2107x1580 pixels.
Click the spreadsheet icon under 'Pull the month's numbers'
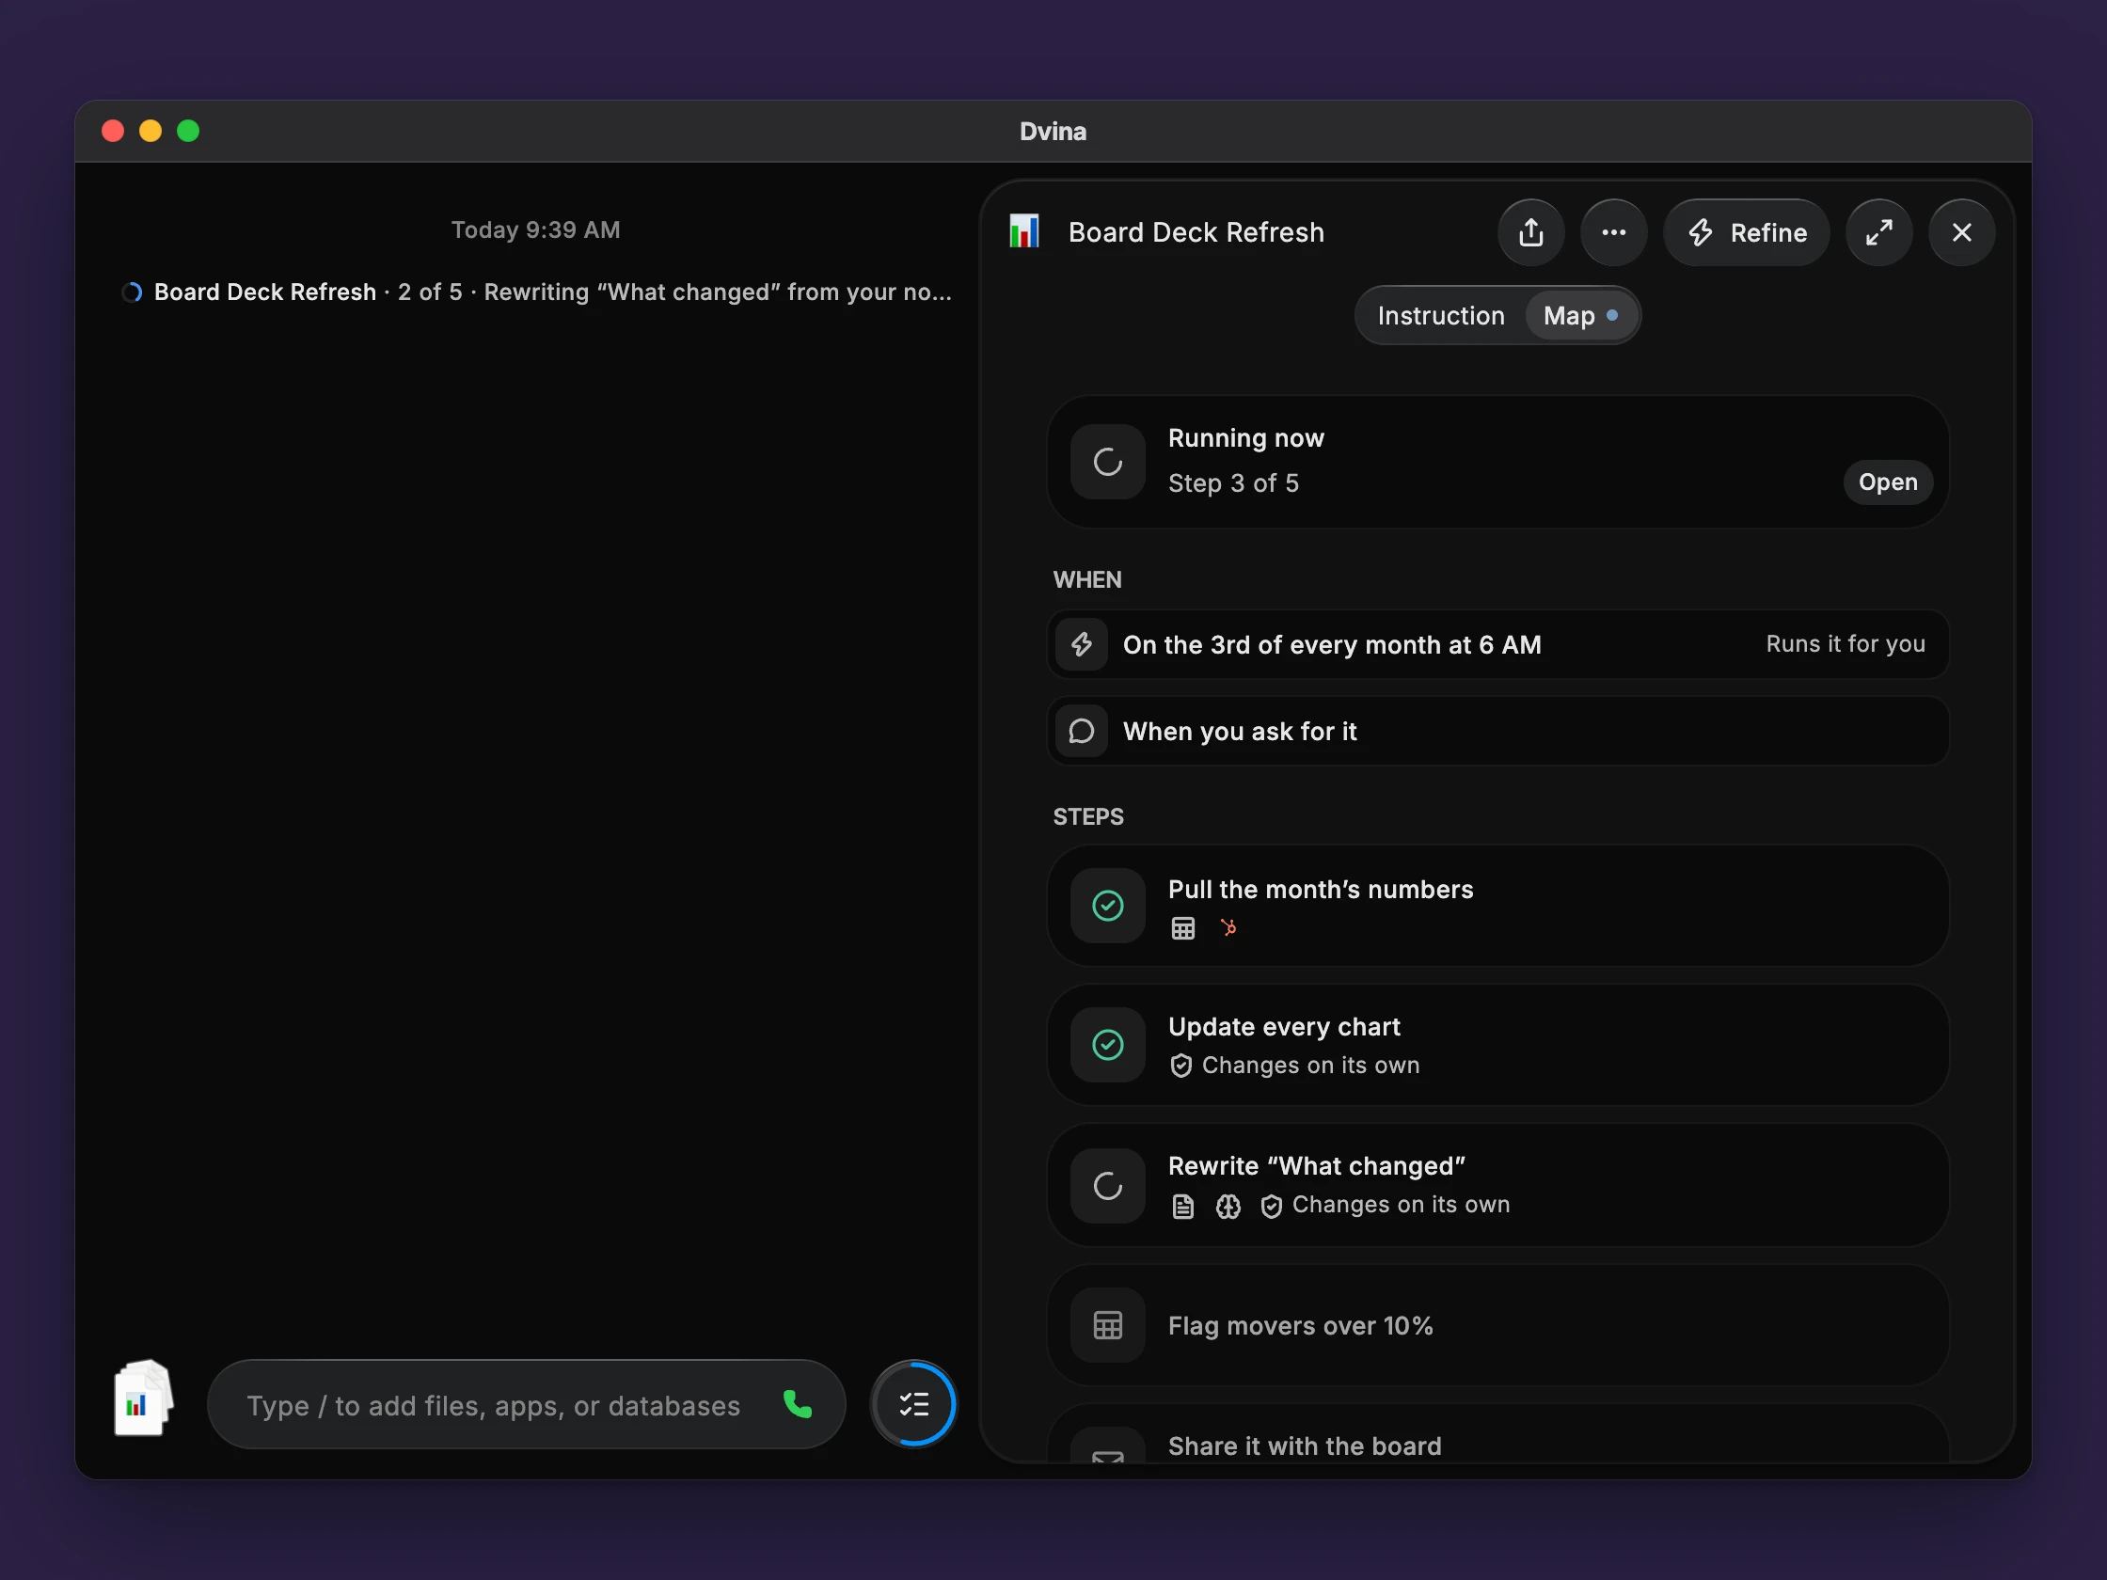[1183, 927]
